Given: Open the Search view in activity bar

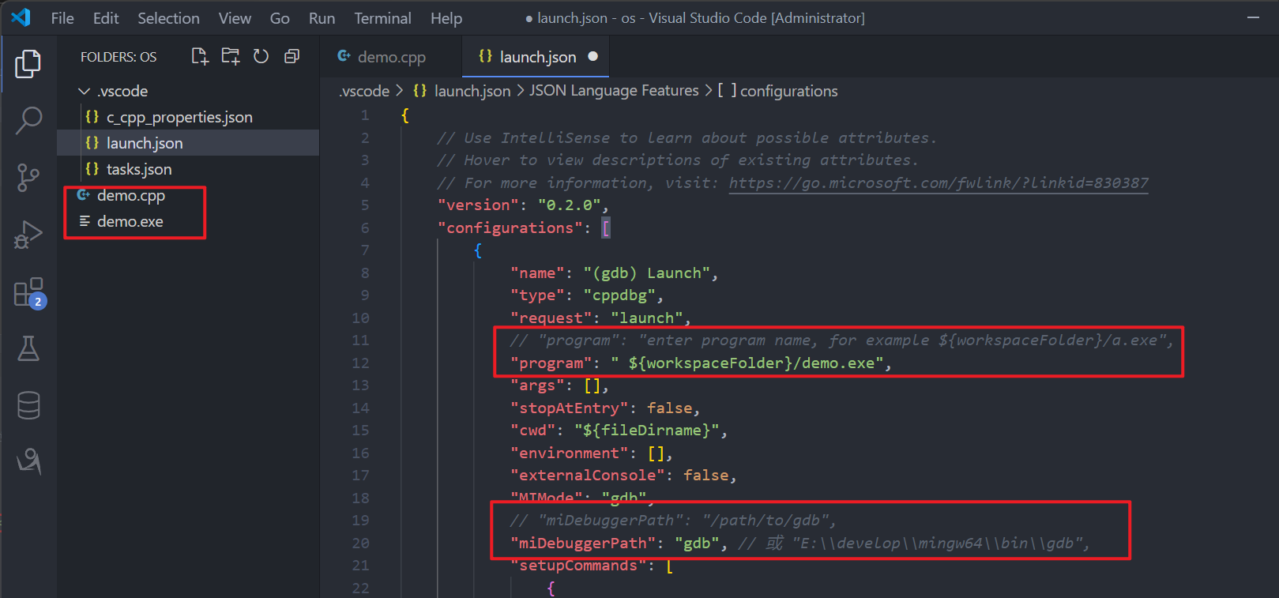Looking at the screenshot, I should (x=28, y=121).
